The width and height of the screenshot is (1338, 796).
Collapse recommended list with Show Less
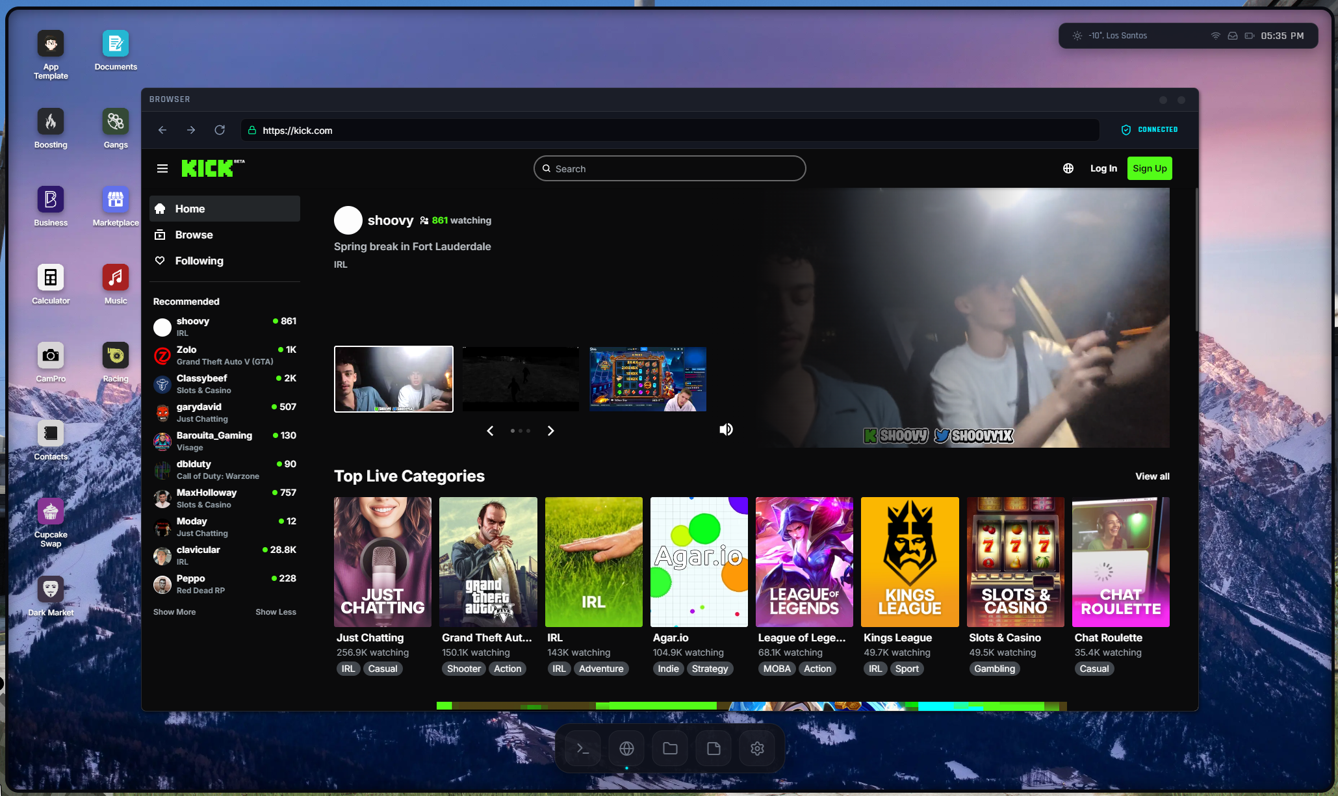(276, 612)
